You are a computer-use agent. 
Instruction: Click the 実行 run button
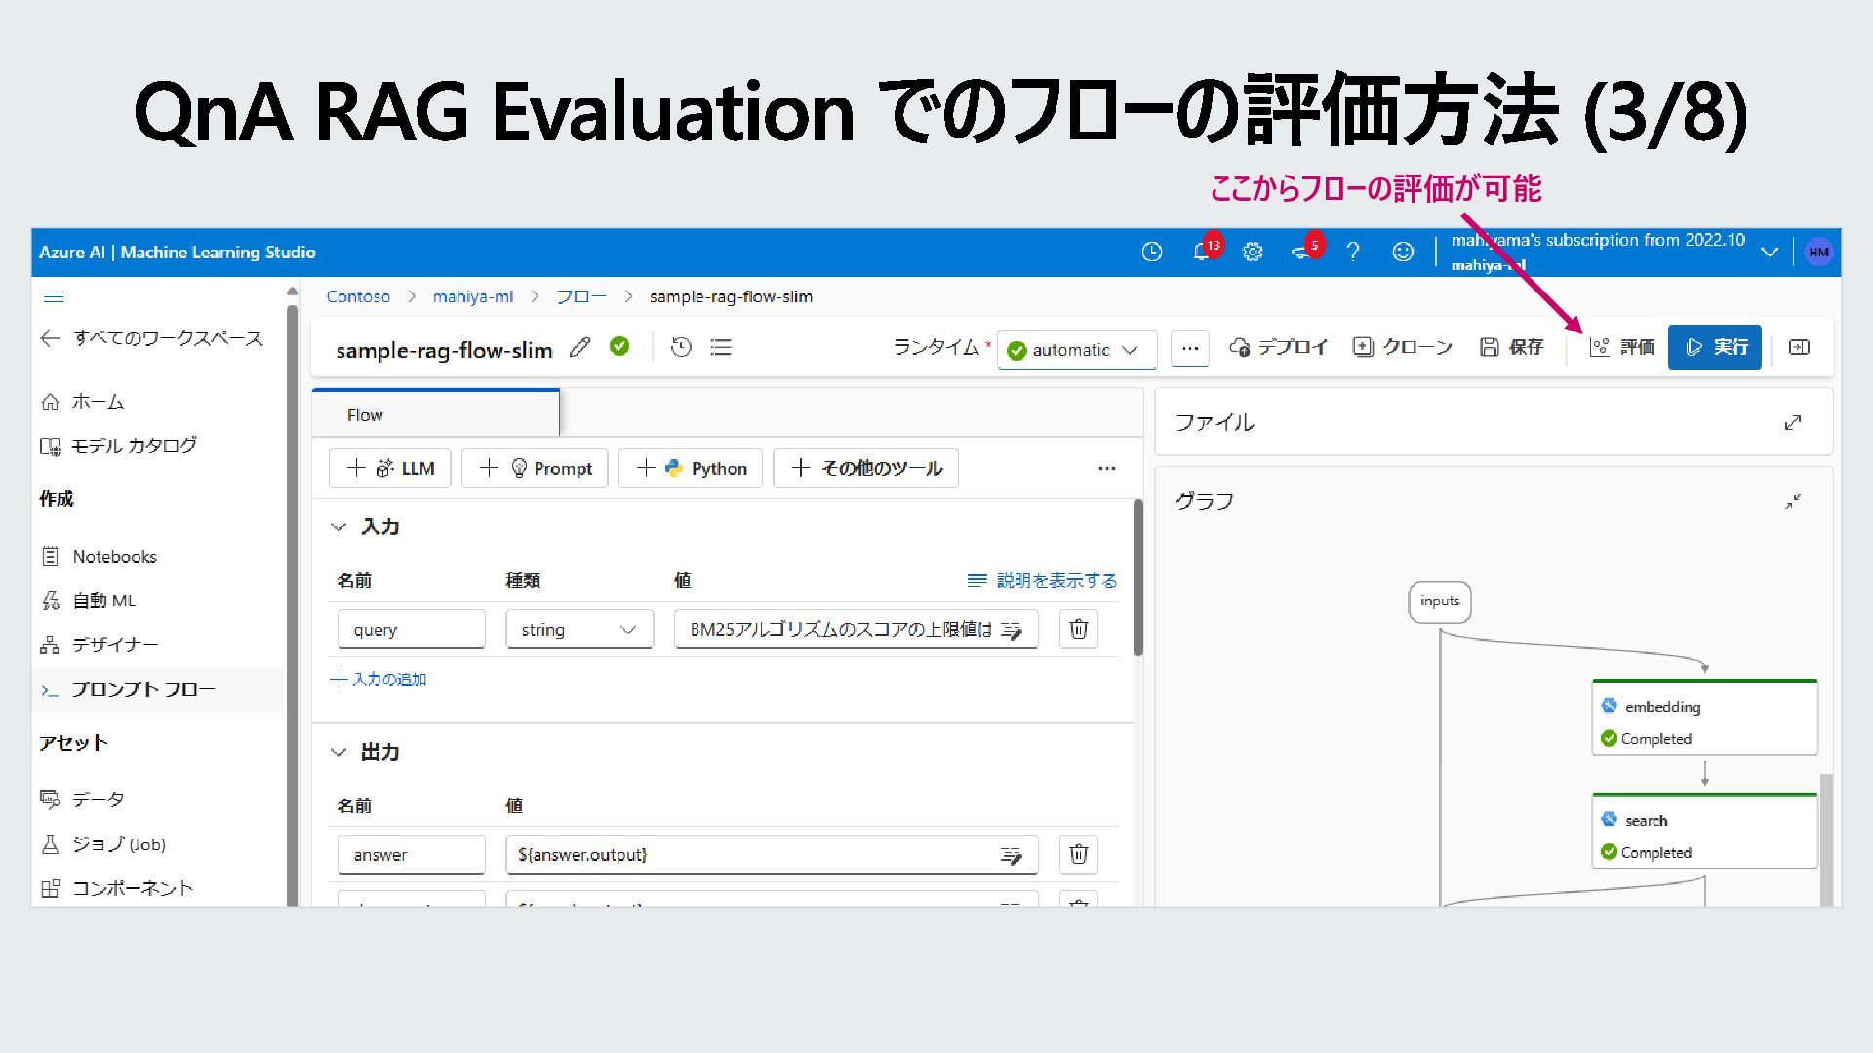click(1715, 347)
